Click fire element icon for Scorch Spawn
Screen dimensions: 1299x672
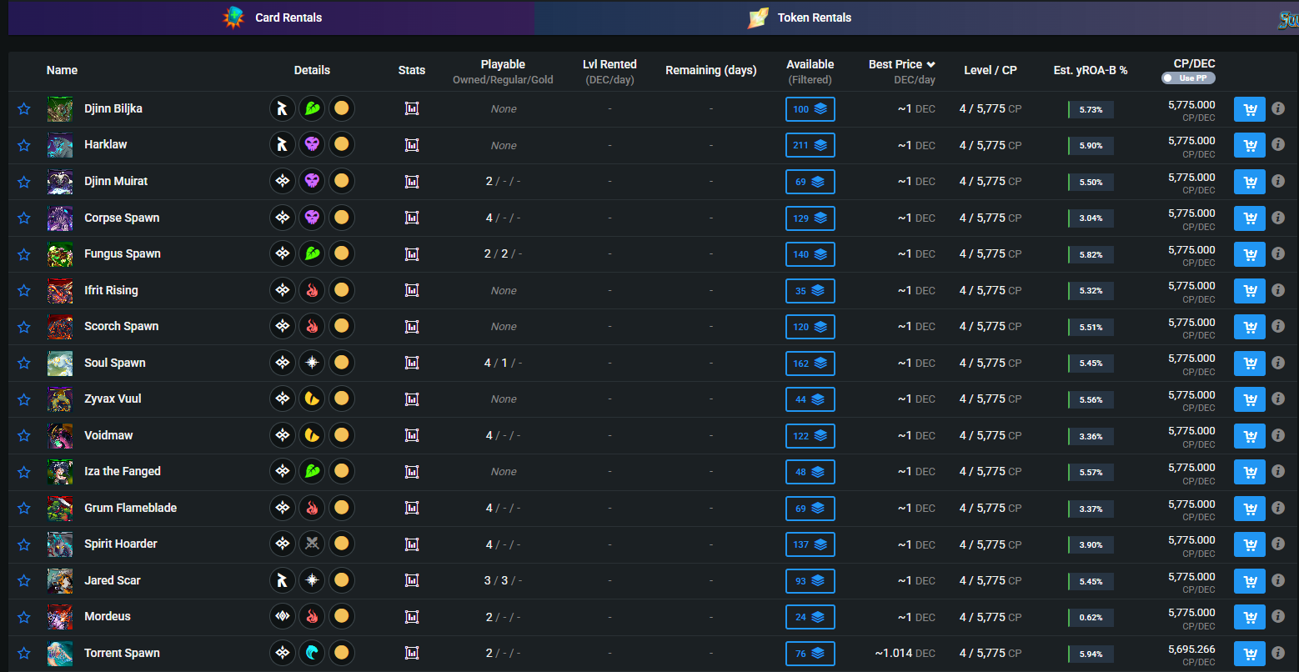pos(312,327)
